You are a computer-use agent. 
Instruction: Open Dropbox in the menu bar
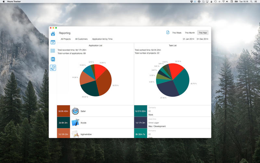(191, 2)
